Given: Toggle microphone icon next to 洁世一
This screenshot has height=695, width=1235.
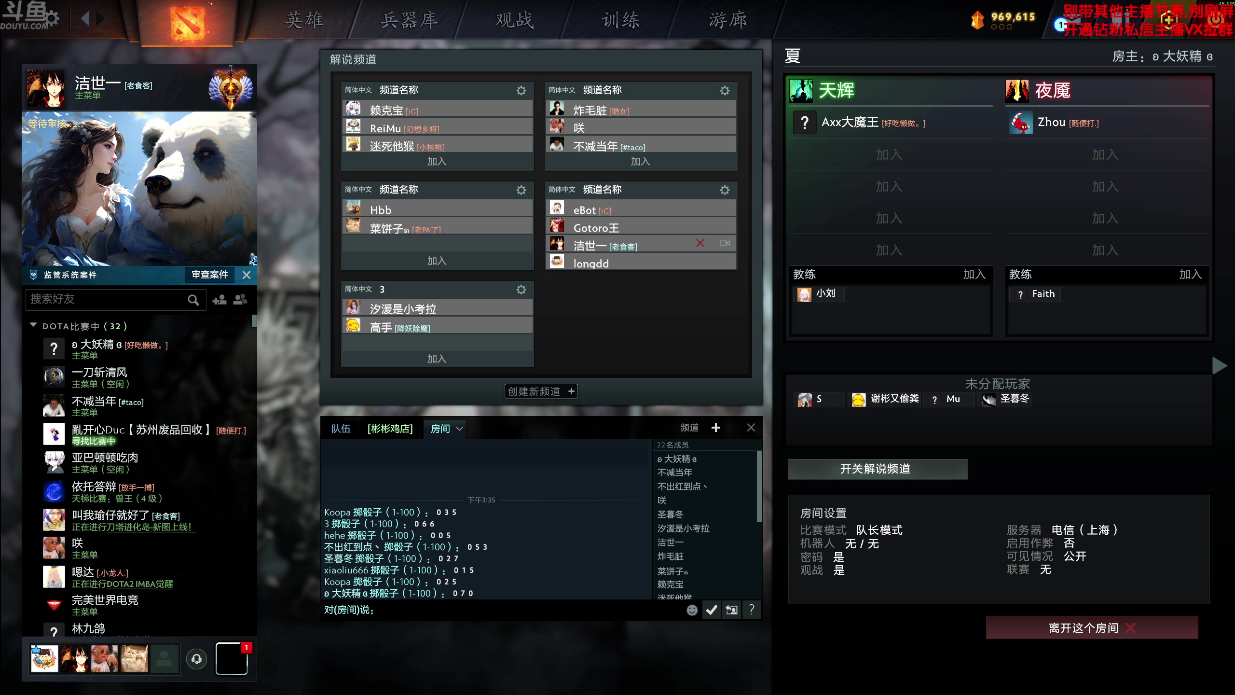Looking at the screenshot, I should pos(725,243).
